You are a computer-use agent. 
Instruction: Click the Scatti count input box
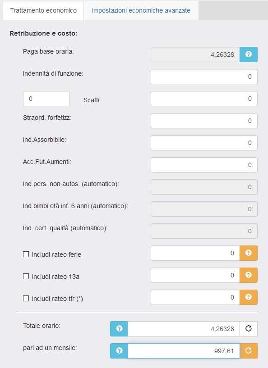click(x=46, y=99)
